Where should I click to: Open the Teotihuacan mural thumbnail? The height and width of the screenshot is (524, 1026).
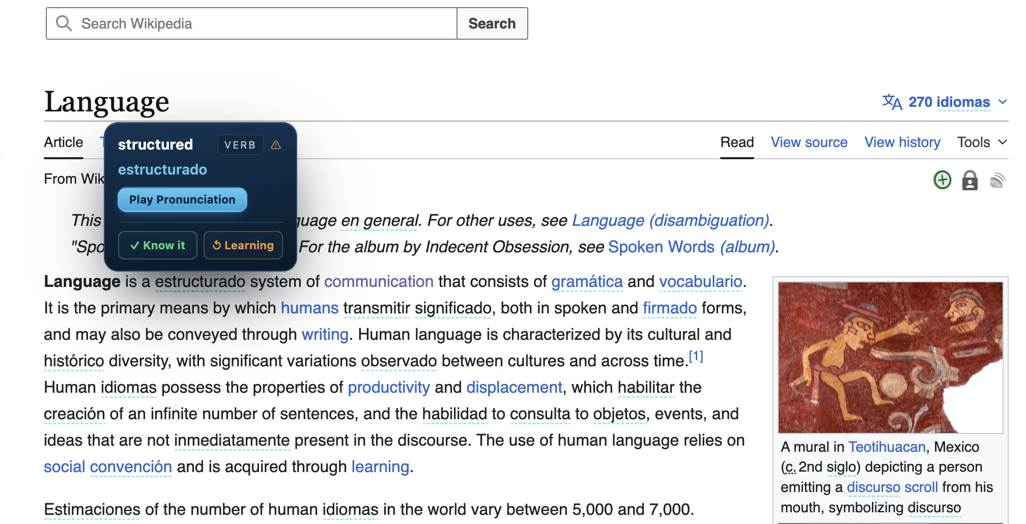coord(890,357)
